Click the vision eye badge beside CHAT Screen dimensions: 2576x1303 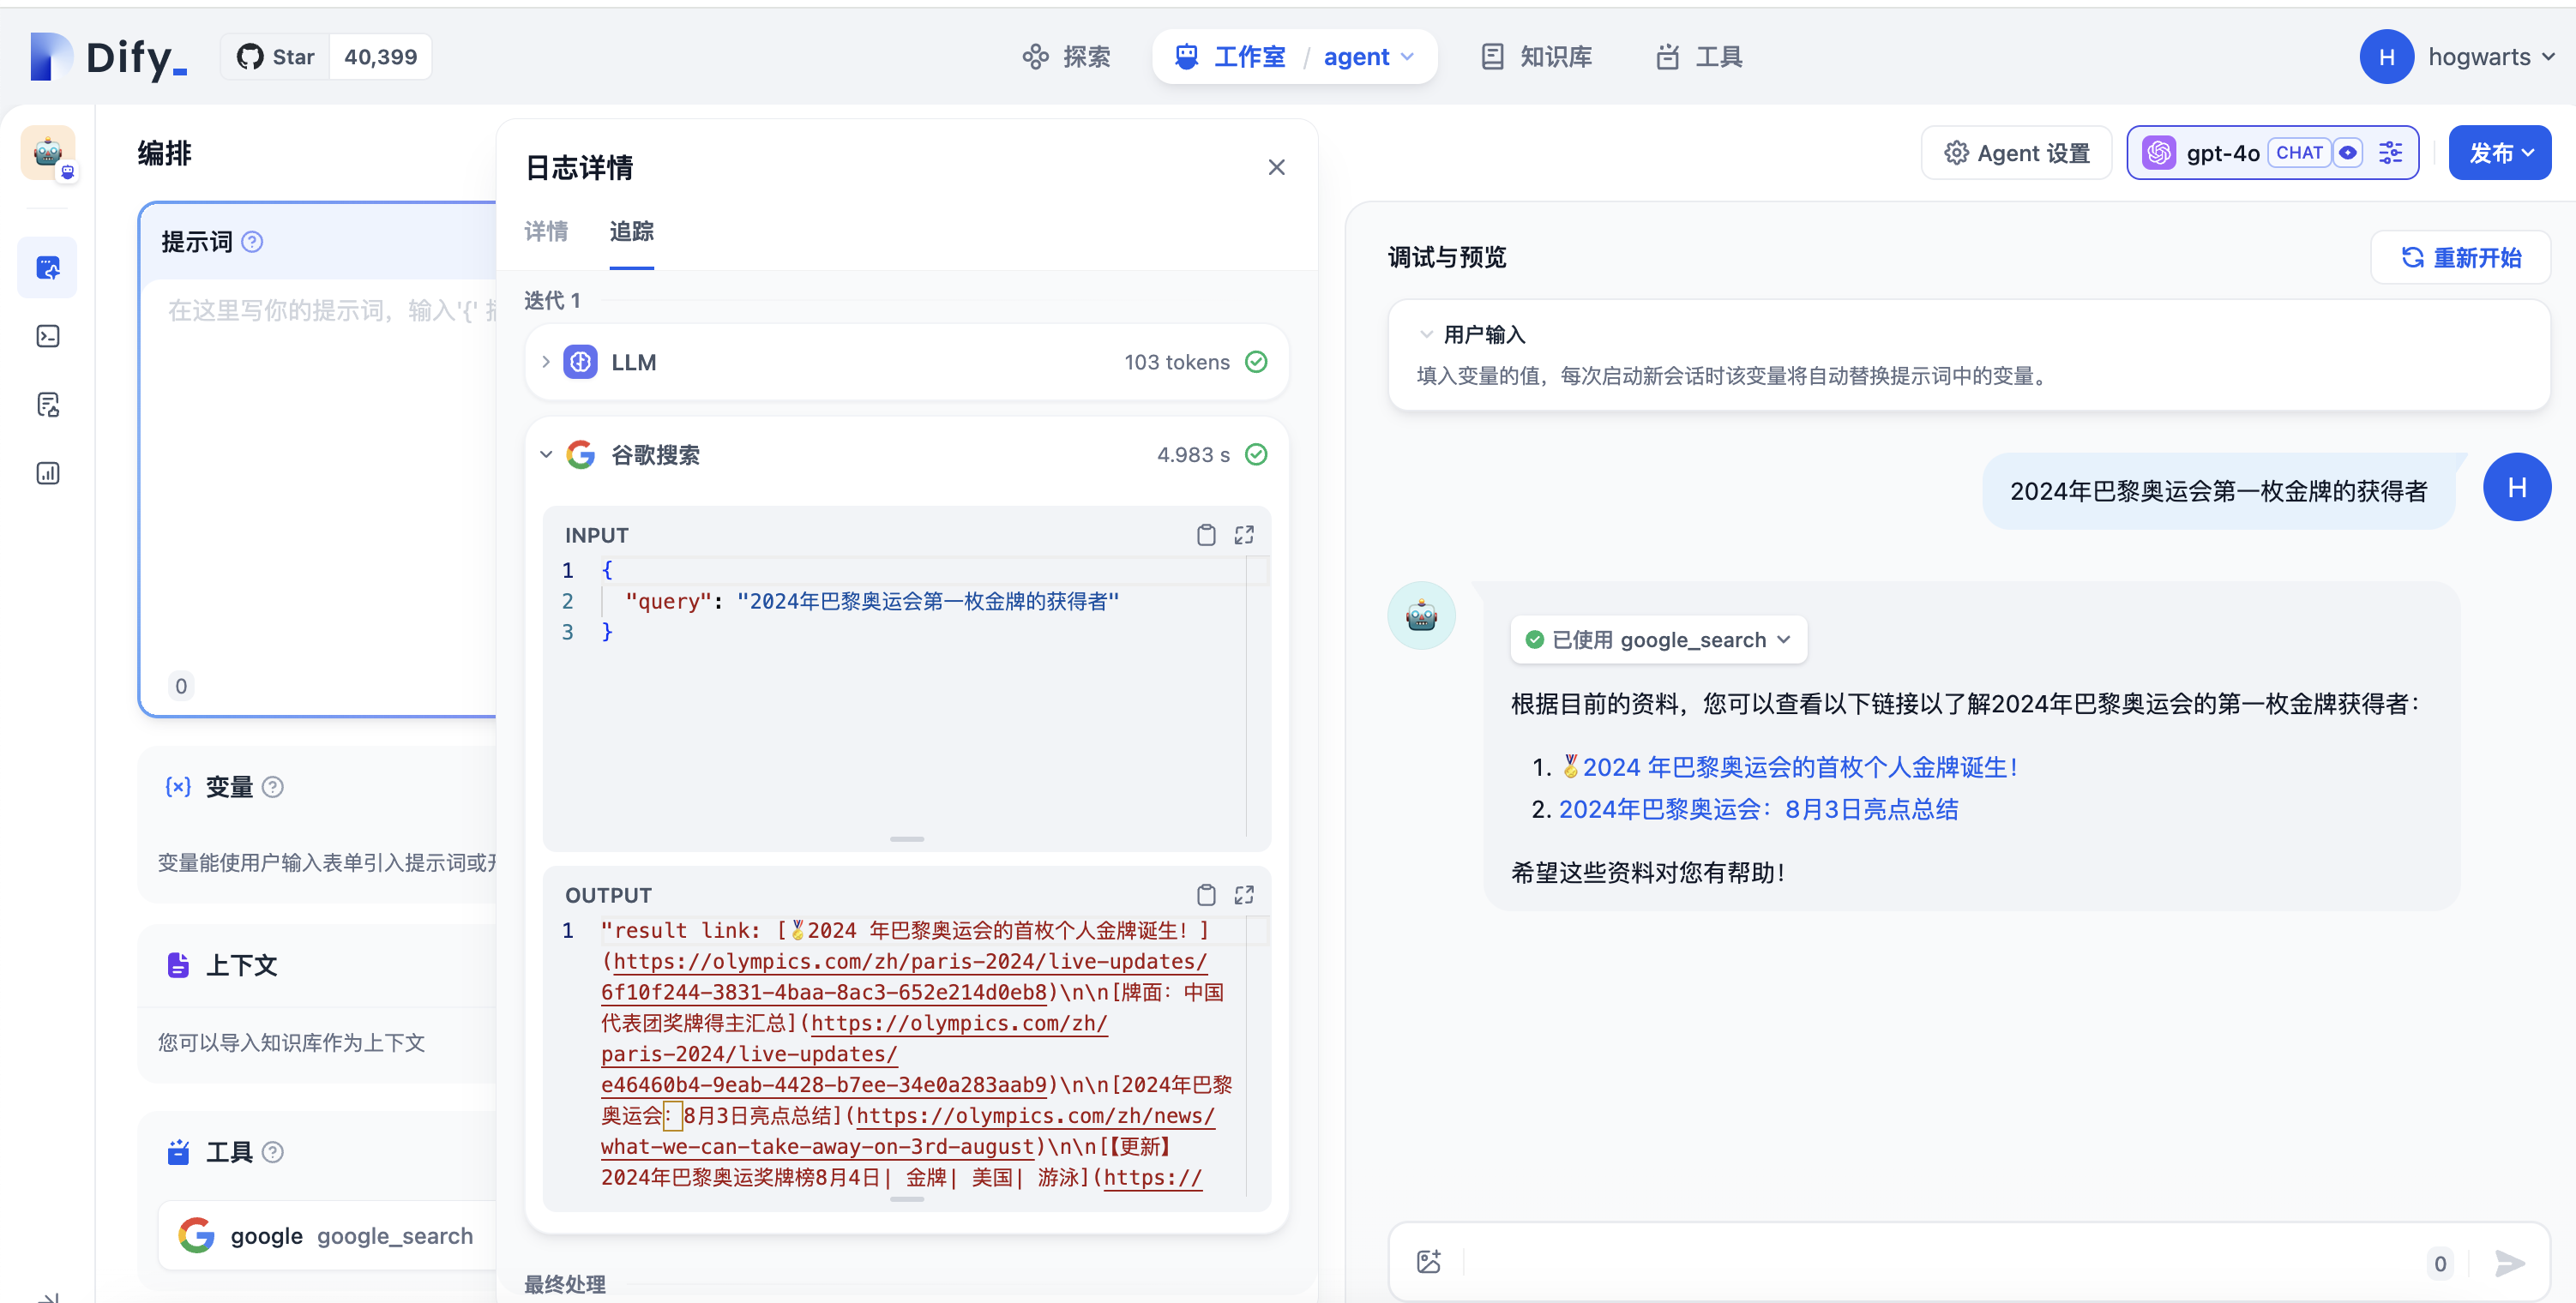2350,152
